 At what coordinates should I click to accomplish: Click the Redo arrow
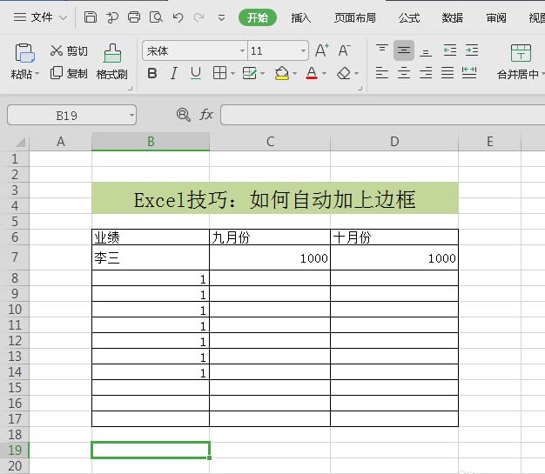click(x=199, y=17)
